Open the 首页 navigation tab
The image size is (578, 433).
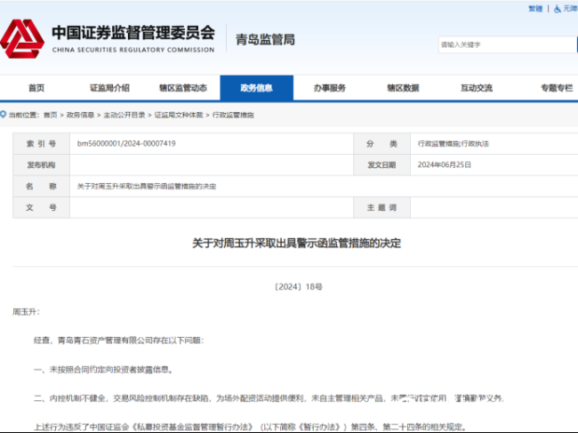click(x=36, y=88)
